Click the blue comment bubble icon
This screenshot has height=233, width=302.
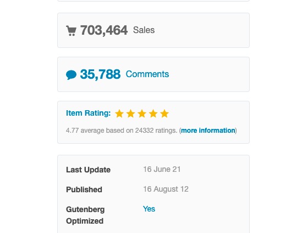(x=72, y=75)
